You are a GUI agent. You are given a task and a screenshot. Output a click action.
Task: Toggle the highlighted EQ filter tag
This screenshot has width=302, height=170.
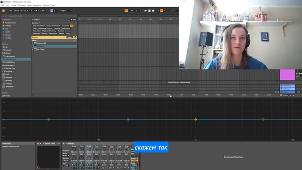point(72,25)
